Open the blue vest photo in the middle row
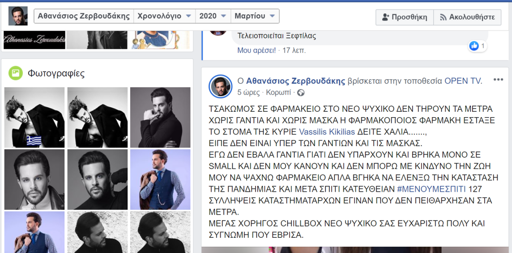 160,179
